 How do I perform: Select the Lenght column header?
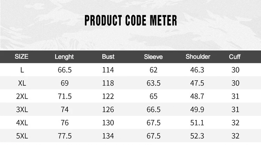(64, 57)
